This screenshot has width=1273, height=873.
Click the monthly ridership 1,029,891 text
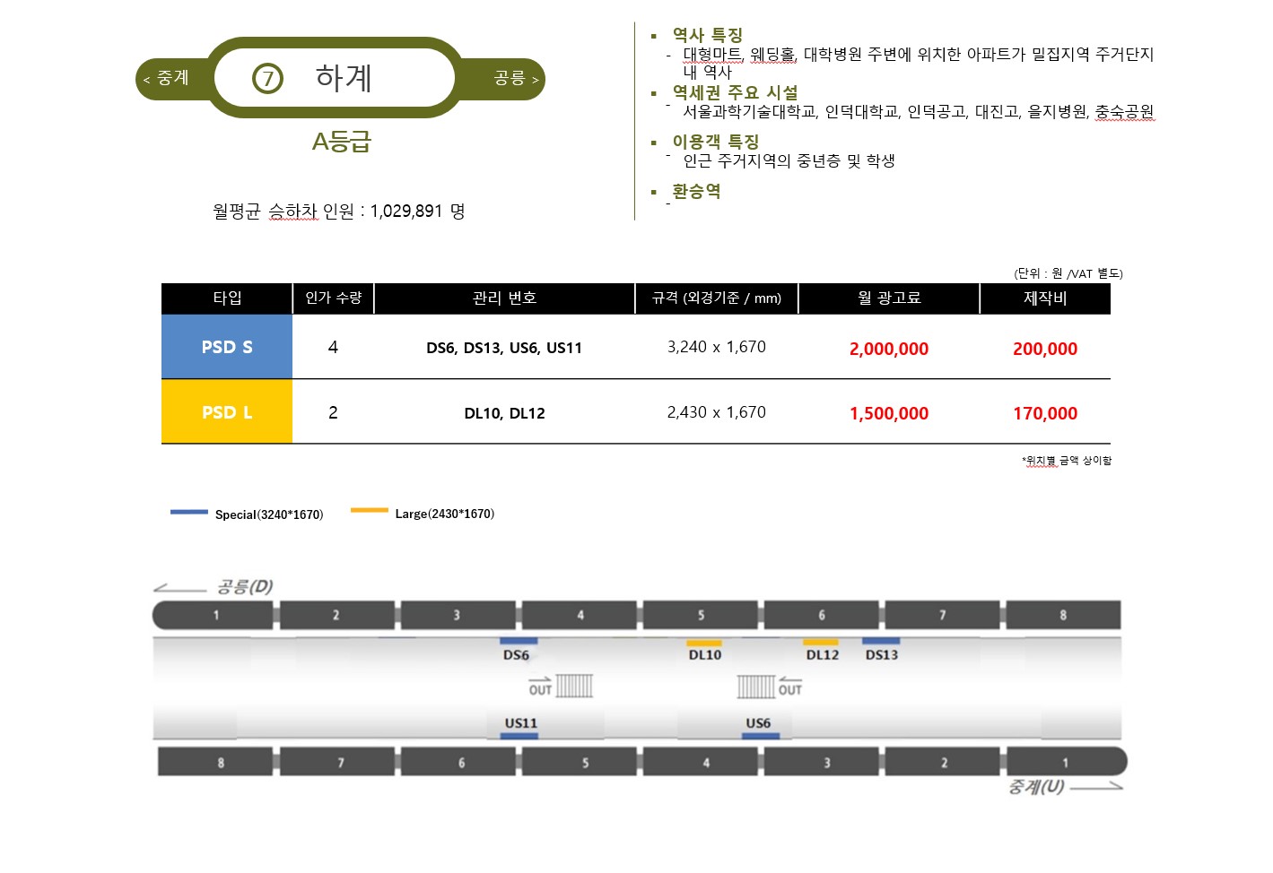339,211
